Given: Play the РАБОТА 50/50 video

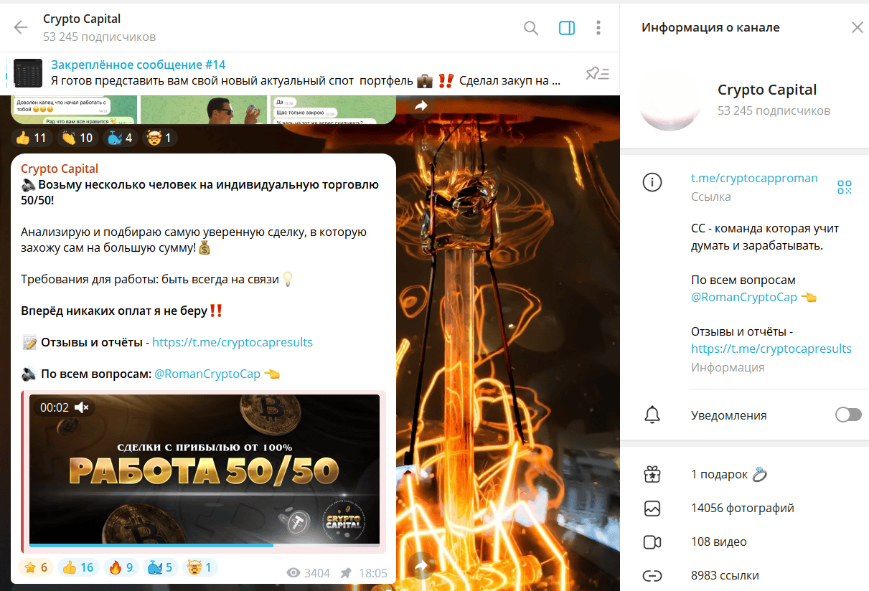Looking at the screenshot, I should tap(205, 470).
